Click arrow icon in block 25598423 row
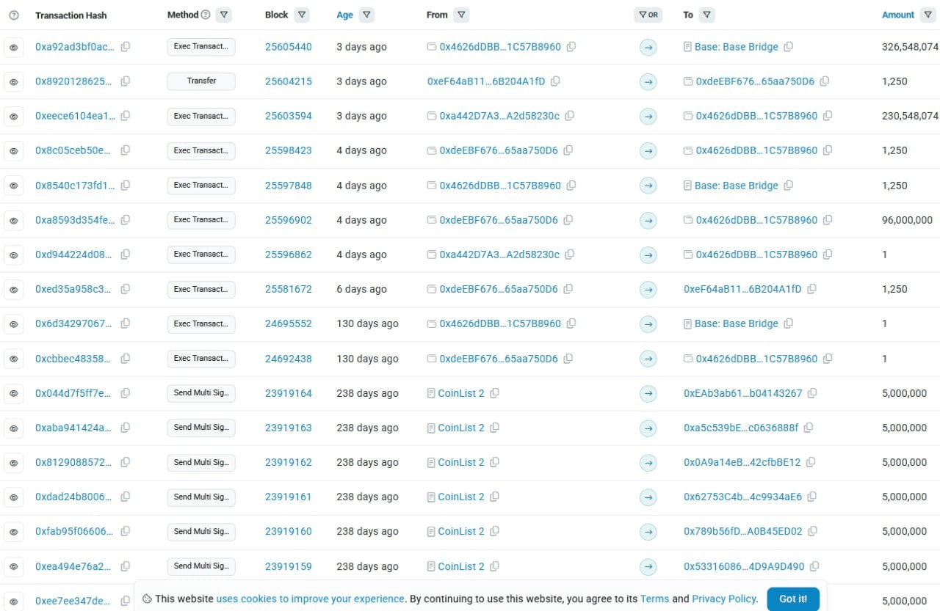Screen dimensions: 940x611 click(x=648, y=151)
